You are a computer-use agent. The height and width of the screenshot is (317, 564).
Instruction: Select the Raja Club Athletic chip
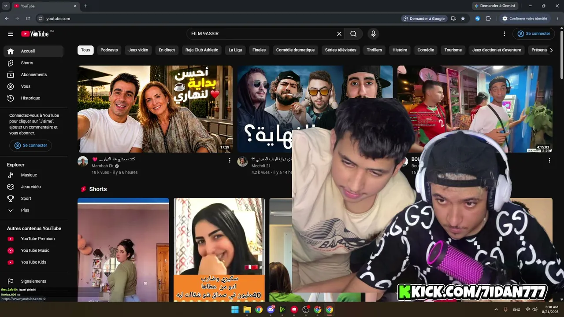tap(202, 50)
